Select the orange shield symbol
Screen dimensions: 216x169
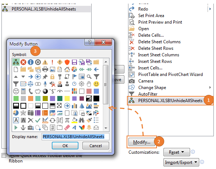click(67, 62)
